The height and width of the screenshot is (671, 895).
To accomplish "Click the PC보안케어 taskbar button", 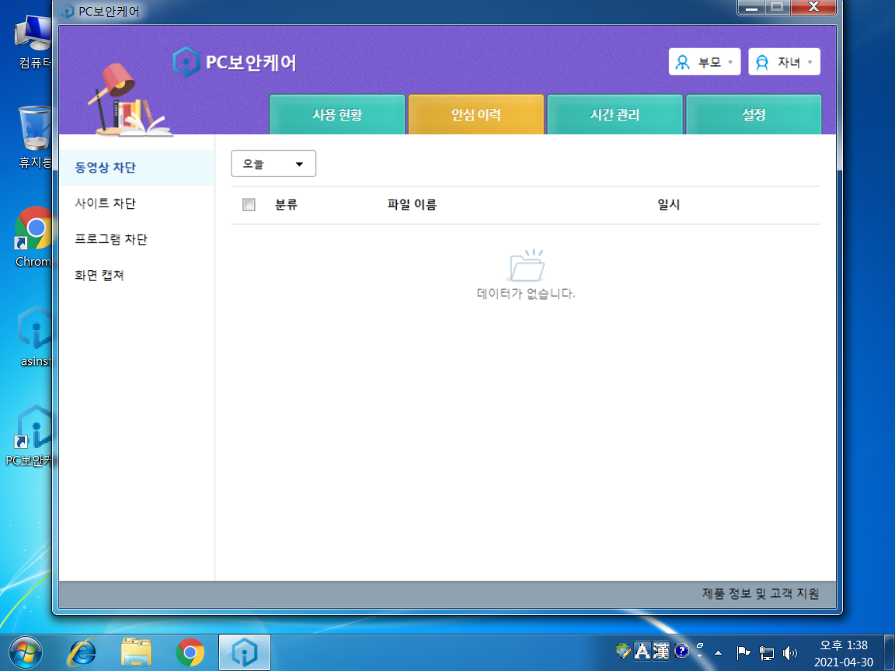I will click(244, 652).
